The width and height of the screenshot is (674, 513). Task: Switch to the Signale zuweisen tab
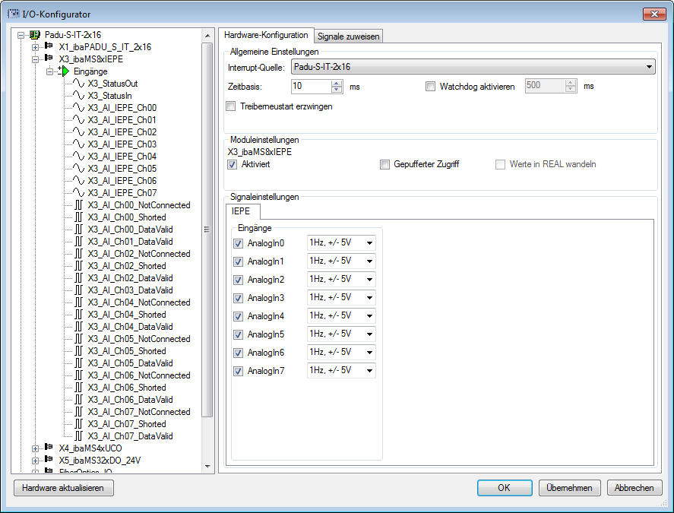349,36
